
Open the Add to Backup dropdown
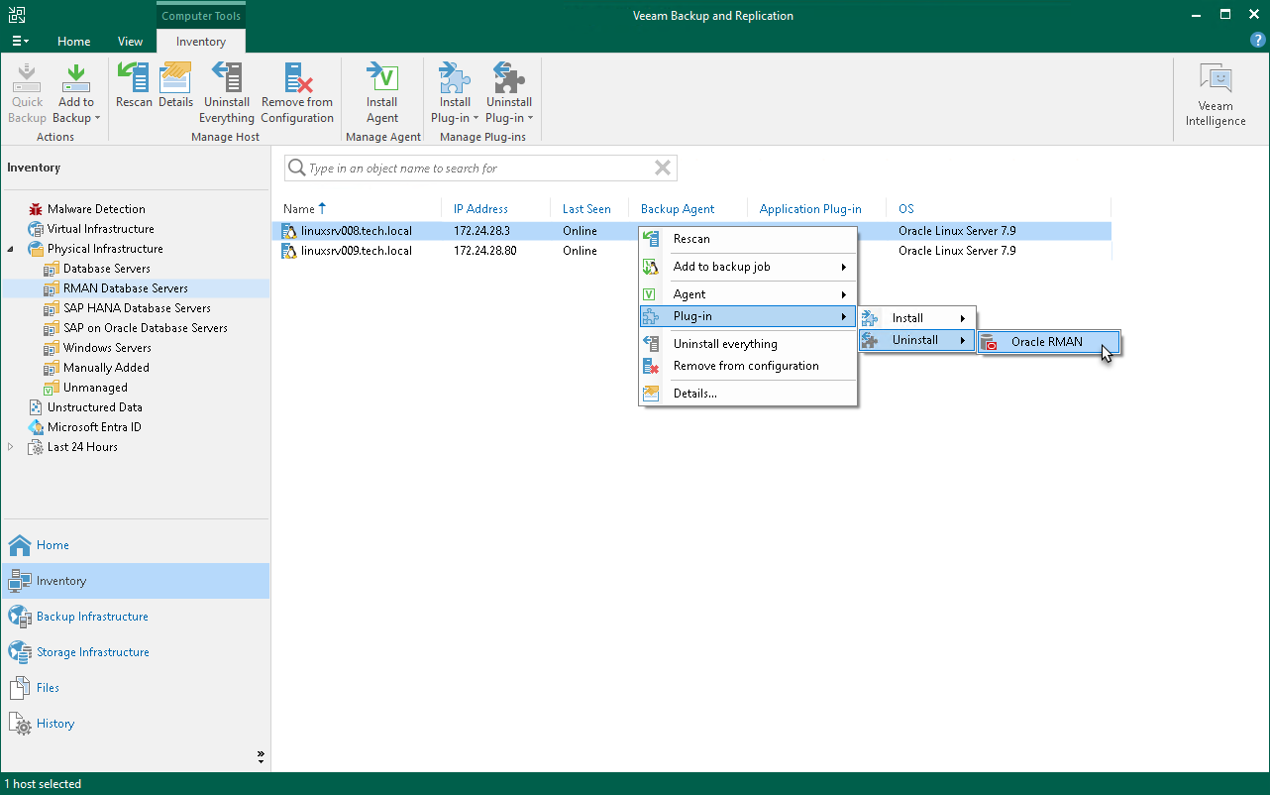[76, 94]
